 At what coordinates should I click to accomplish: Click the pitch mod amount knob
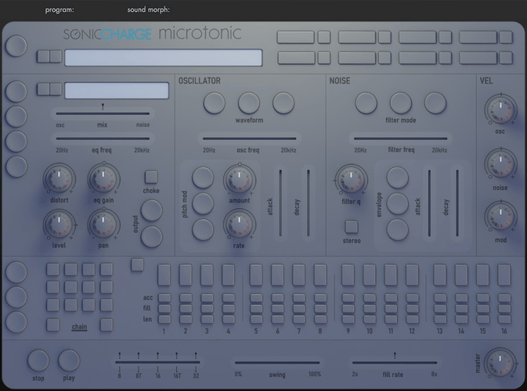240,180
